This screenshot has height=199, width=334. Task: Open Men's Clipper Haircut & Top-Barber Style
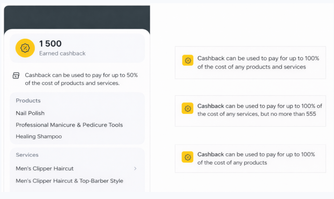click(69, 181)
